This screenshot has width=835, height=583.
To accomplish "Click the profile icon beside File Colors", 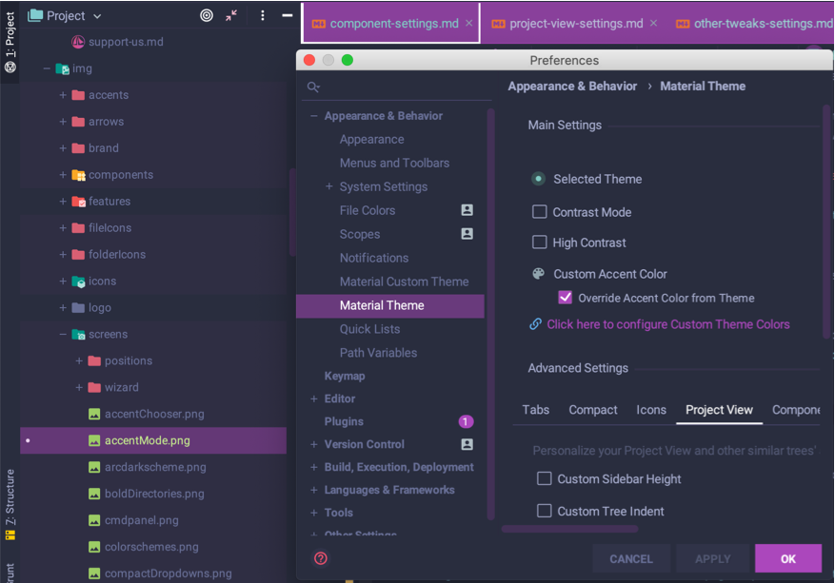I will [467, 210].
